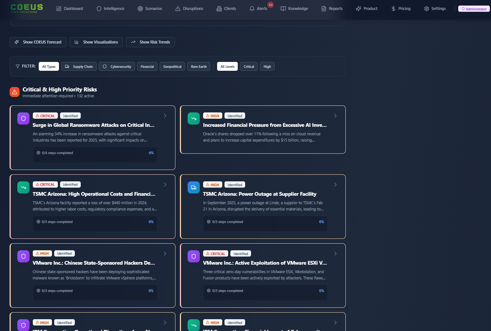Image resolution: width=491 pixels, height=331 pixels.
Task: Click '0/3 steps completed' on TSMC High Operational Costs card
Action: click(x=57, y=222)
